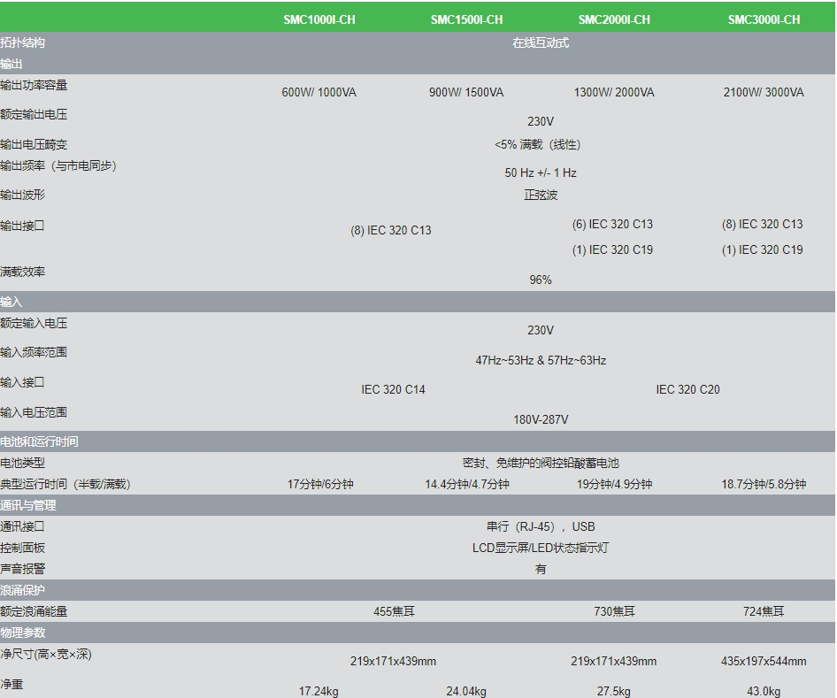Click the 435x197x544mm dimensions value
Screen dimensions: 837x698
point(764,662)
